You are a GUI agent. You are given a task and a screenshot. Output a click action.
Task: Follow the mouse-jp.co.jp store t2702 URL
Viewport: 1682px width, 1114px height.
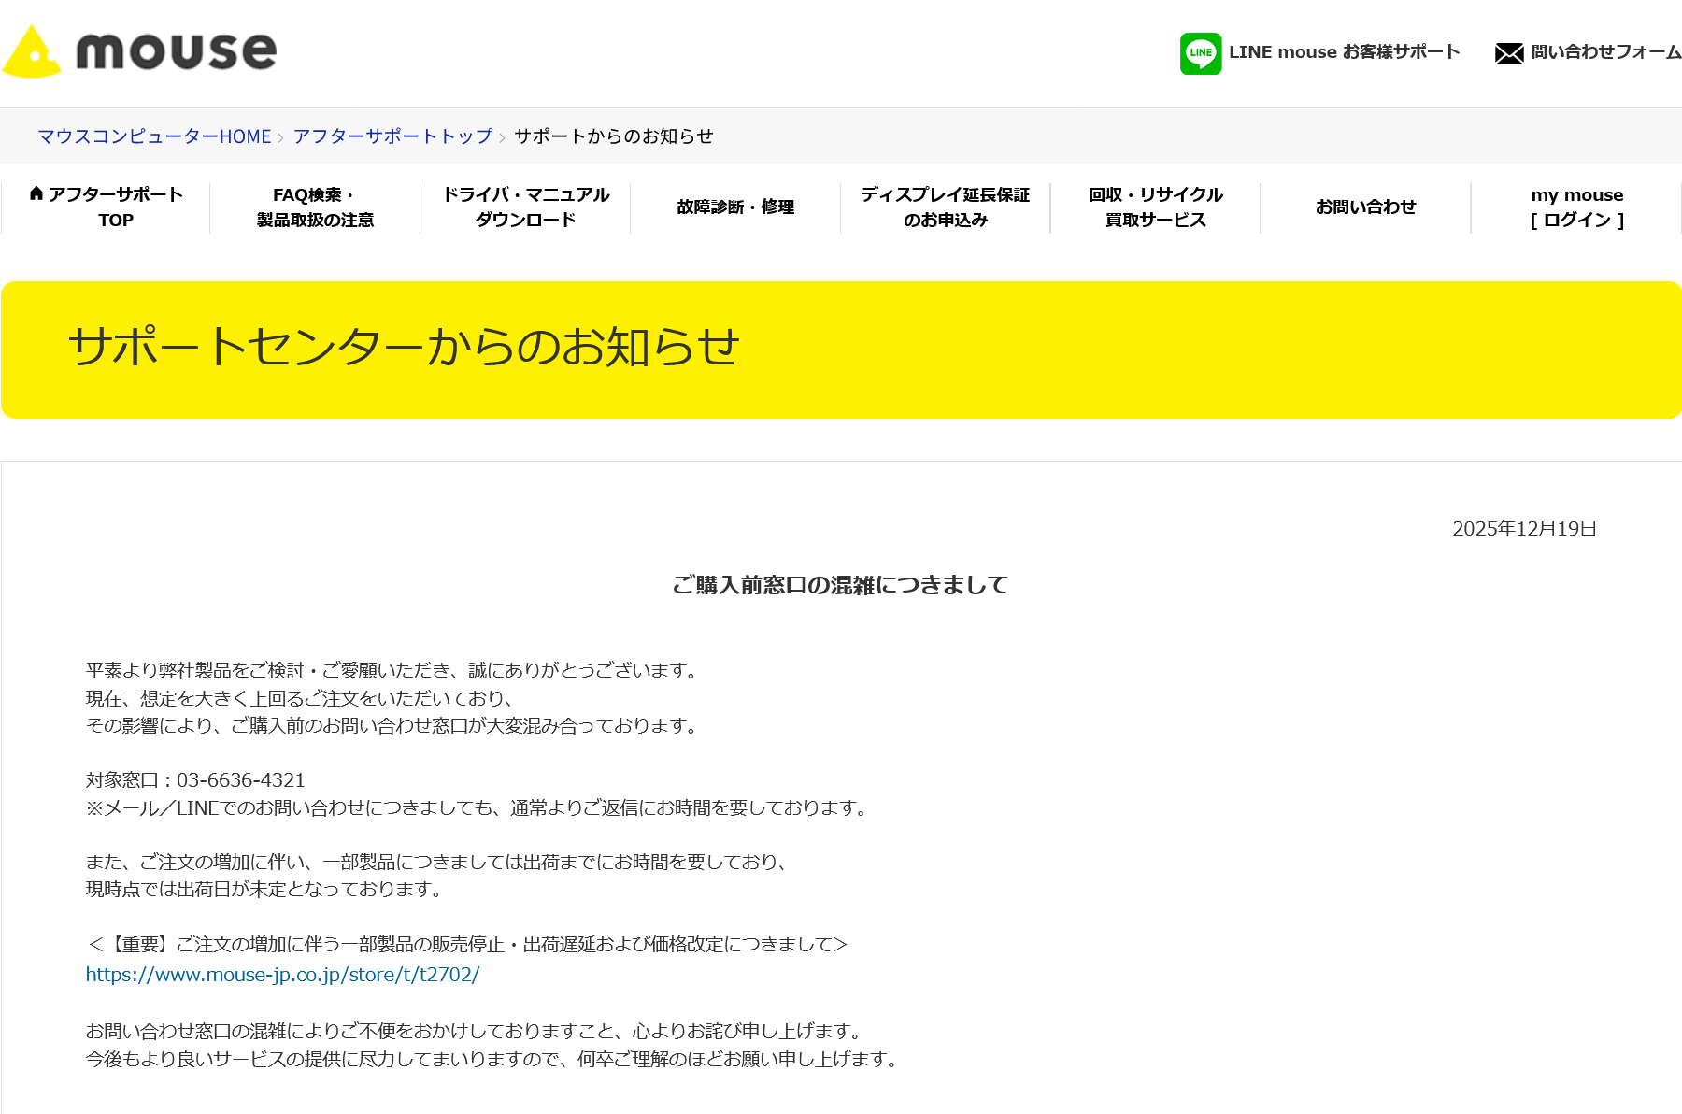282,975
